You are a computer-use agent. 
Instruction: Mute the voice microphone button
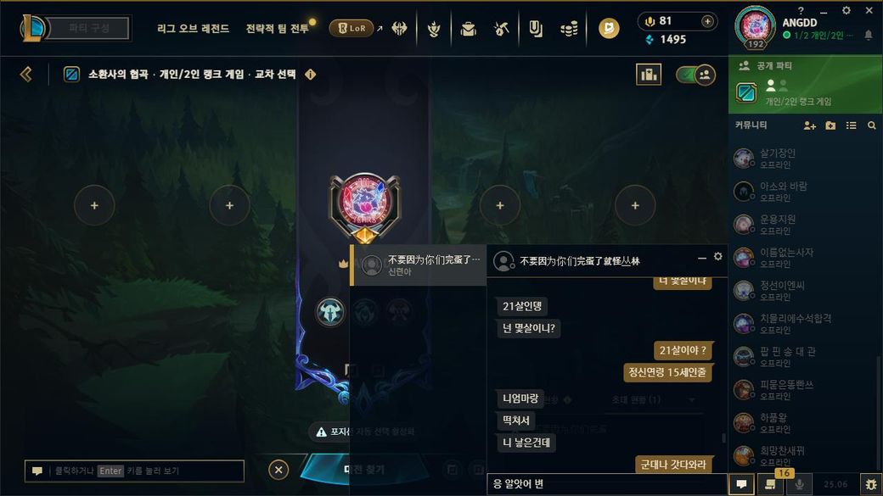[799, 483]
